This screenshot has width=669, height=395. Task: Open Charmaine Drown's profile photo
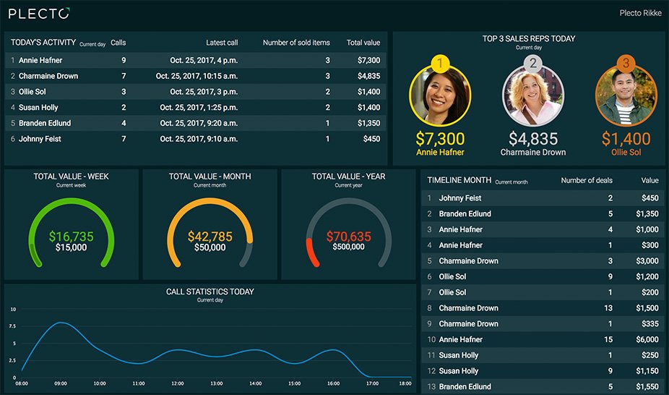point(533,95)
